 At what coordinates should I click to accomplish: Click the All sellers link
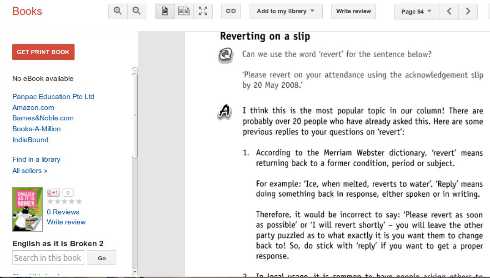(30, 170)
